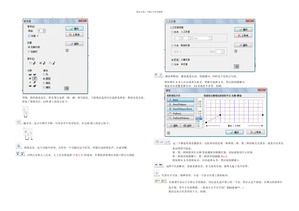Select the mf dynamics icon

35,75
